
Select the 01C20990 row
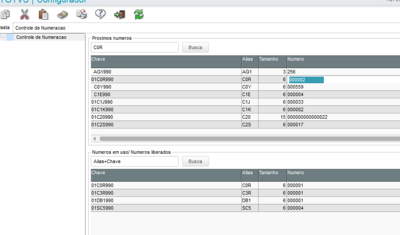click(x=245, y=117)
